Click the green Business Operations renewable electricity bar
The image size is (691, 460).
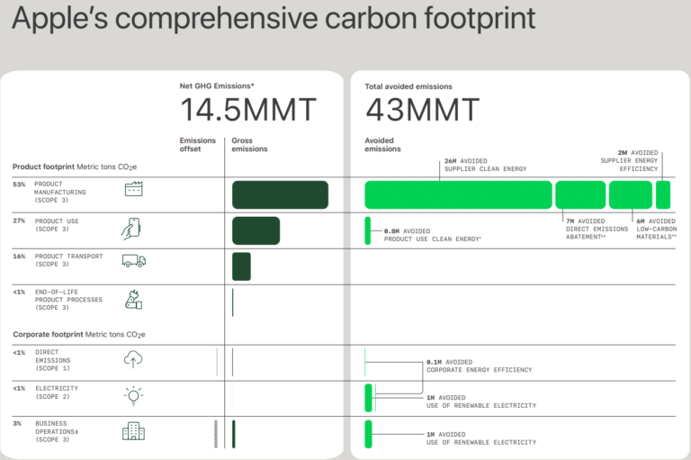[x=368, y=434]
